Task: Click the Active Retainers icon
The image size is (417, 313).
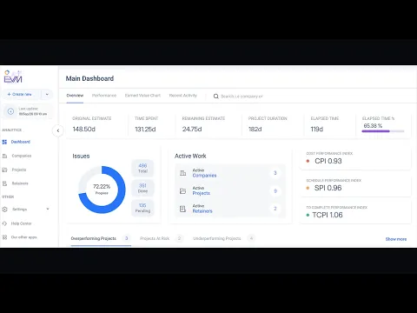Action: pos(182,209)
